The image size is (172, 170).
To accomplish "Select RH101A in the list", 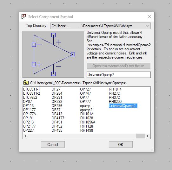I will pyautogui.click(x=87, y=114).
